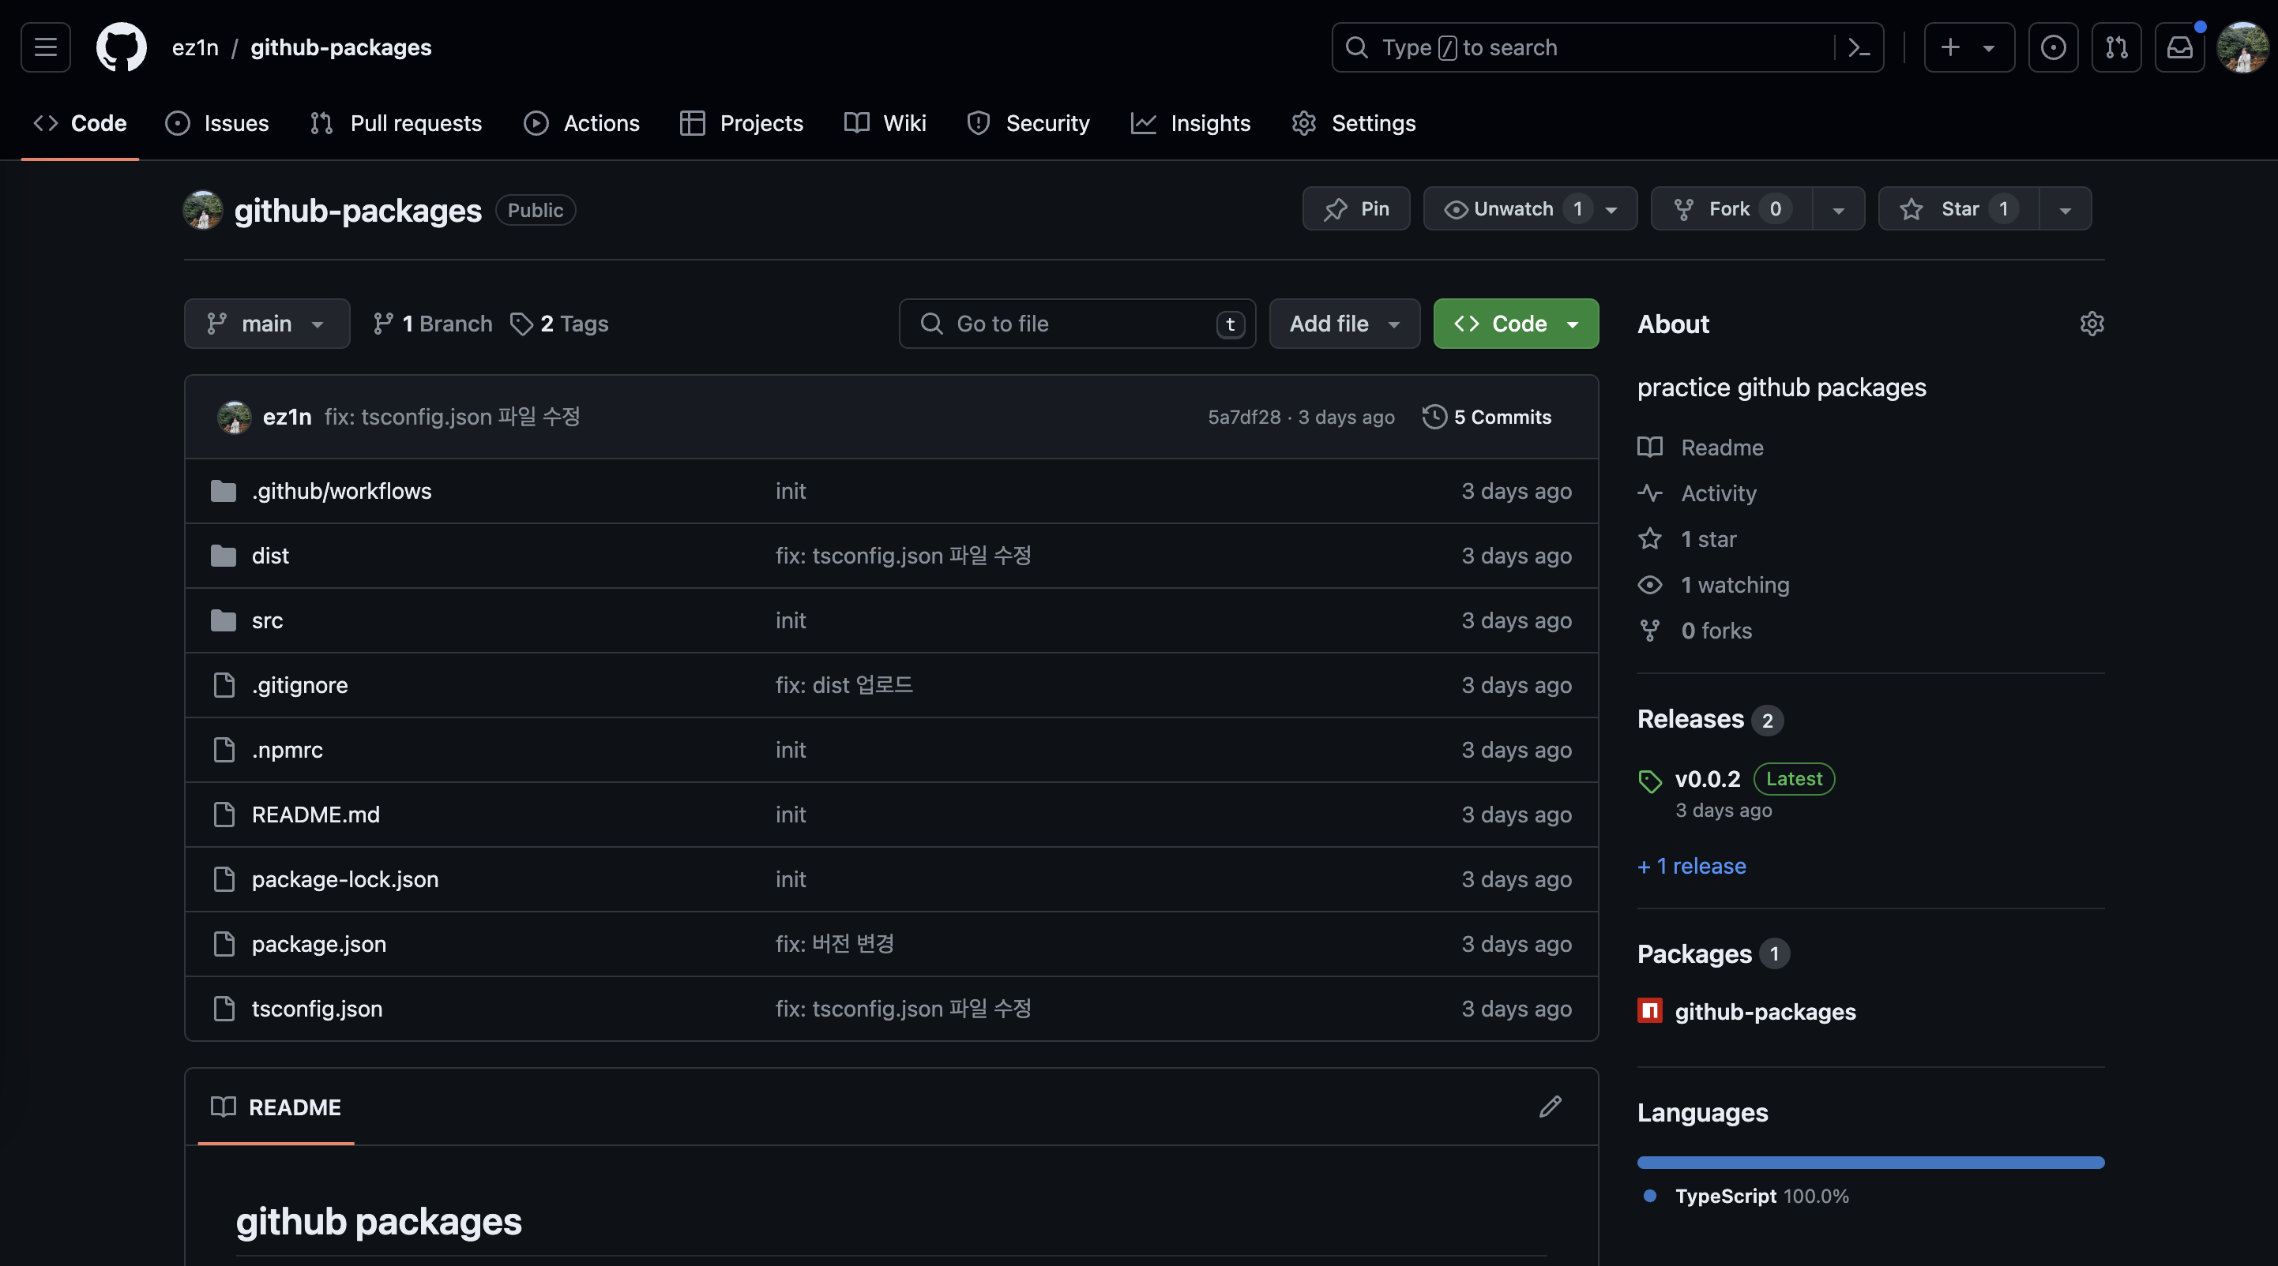The height and width of the screenshot is (1266, 2278).
Task: Open the command palette icon
Action: pos(1859,47)
